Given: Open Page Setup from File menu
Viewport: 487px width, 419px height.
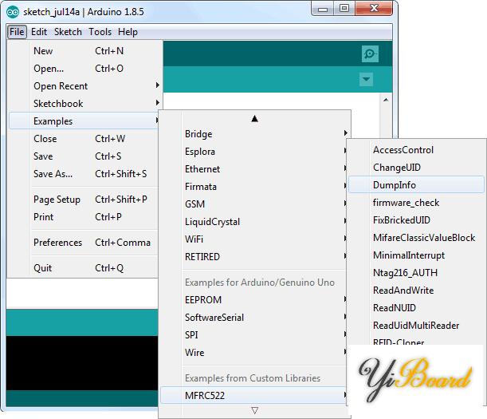Looking at the screenshot, I should pos(84,200).
